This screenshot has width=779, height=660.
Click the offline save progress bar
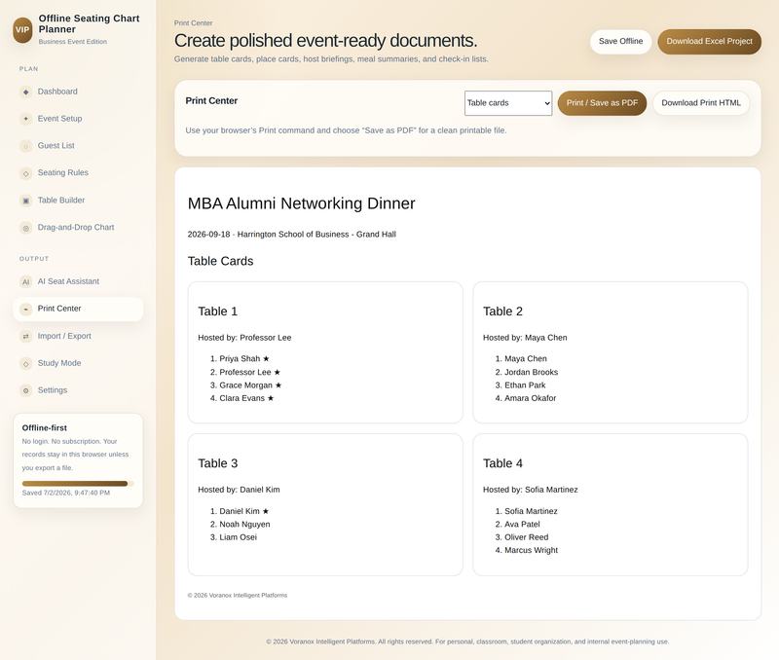[78, 483]
